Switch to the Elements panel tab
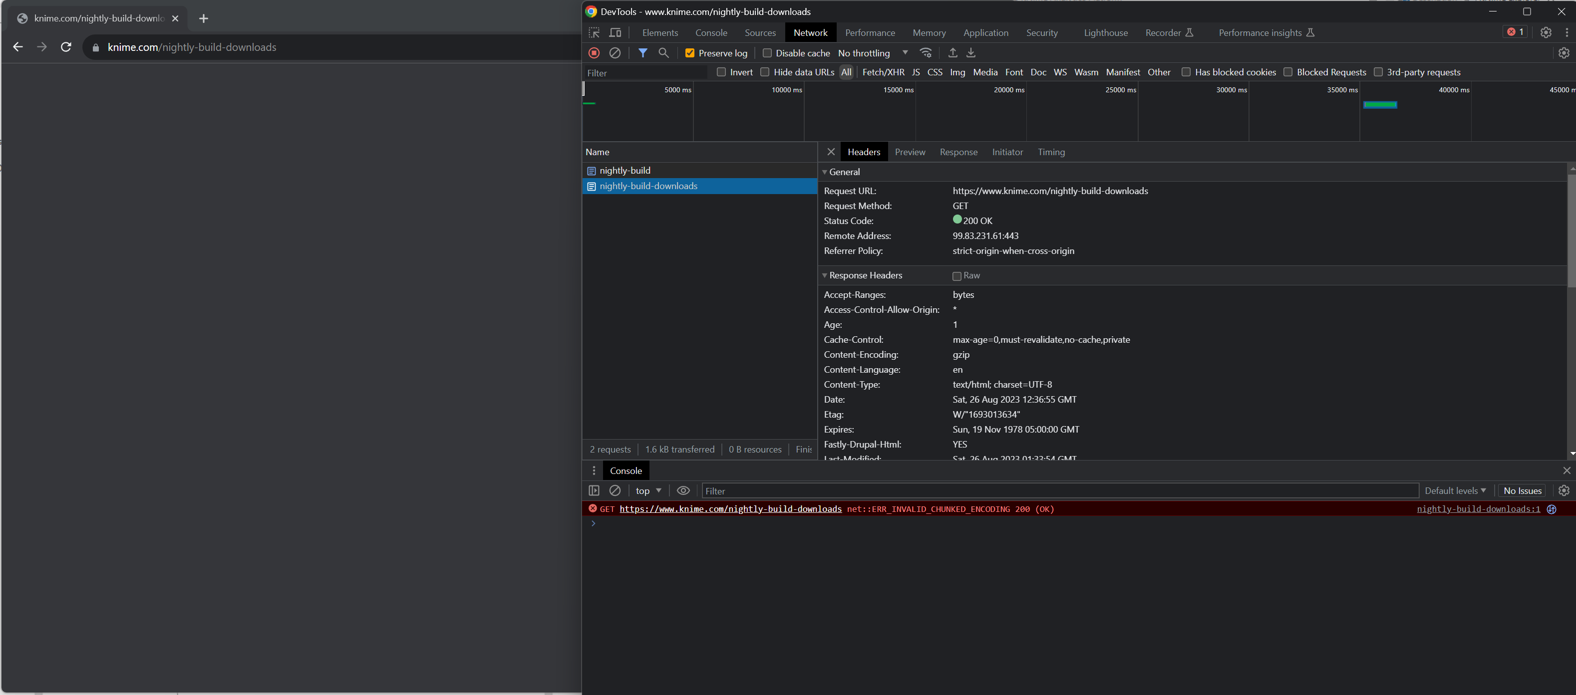This screenshot has width=1576, height=695. click(x=660, y=32)
